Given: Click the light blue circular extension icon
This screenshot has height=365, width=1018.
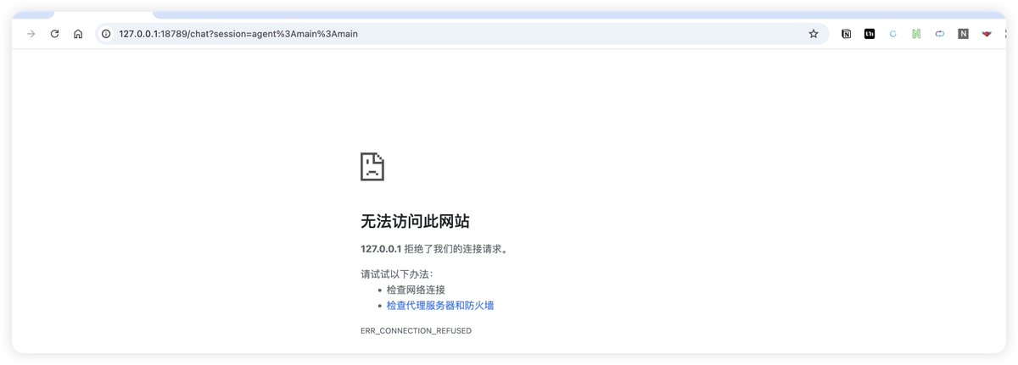Looking at the screenshot, I should pos(892,34).
